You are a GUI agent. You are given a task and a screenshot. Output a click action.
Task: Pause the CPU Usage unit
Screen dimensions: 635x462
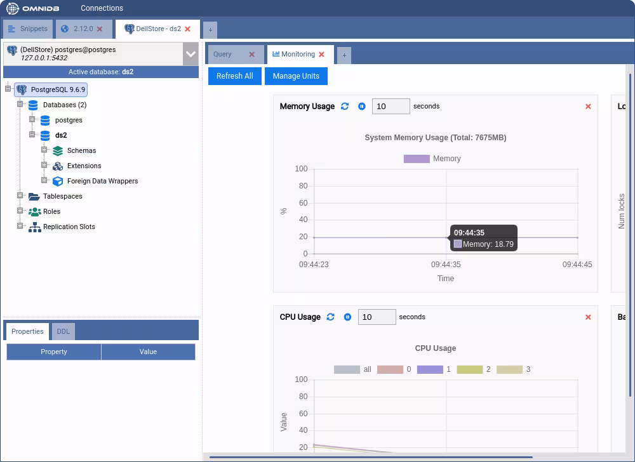click(x=347, y=317)
